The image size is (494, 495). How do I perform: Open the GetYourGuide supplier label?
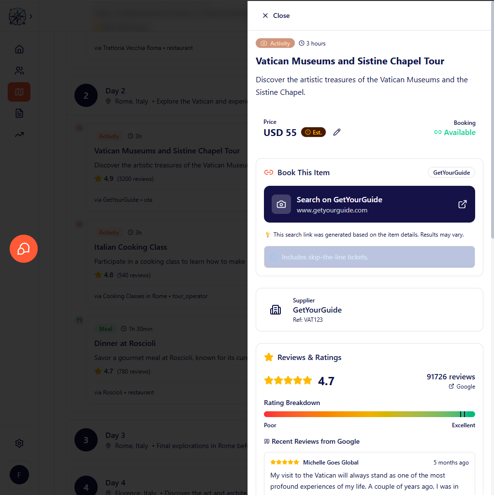[317, 310]
